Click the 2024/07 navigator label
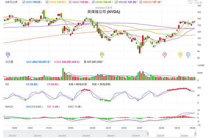Image resolution: width=208 pixels, height=138 pixels. pyautogui.click(x=111, y=136)
